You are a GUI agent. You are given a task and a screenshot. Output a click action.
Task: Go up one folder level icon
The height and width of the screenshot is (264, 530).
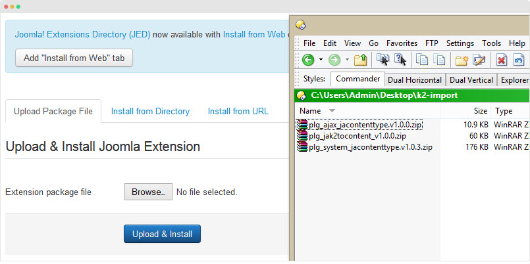tap(360, 60)
